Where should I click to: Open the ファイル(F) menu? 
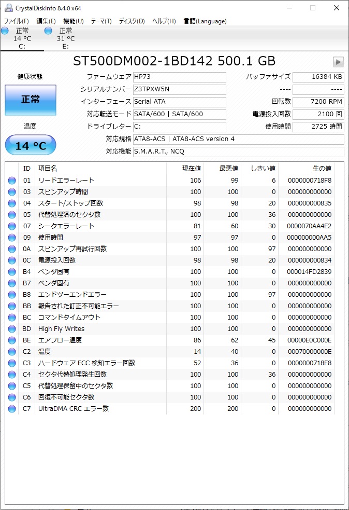tap(16, 21)
